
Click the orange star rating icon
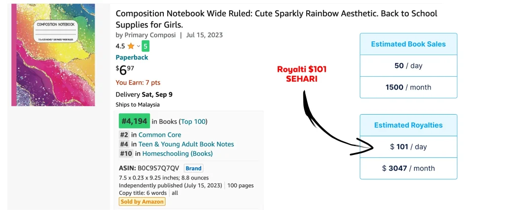131,46
